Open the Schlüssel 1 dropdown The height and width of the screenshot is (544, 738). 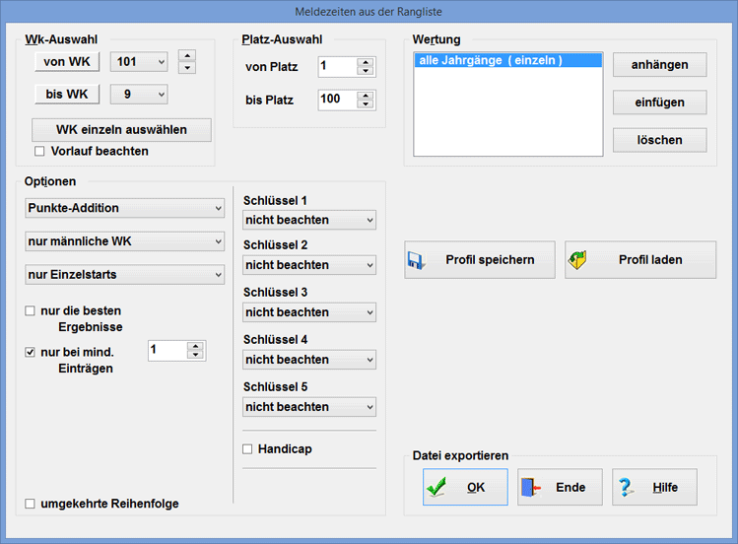point(309,220)
